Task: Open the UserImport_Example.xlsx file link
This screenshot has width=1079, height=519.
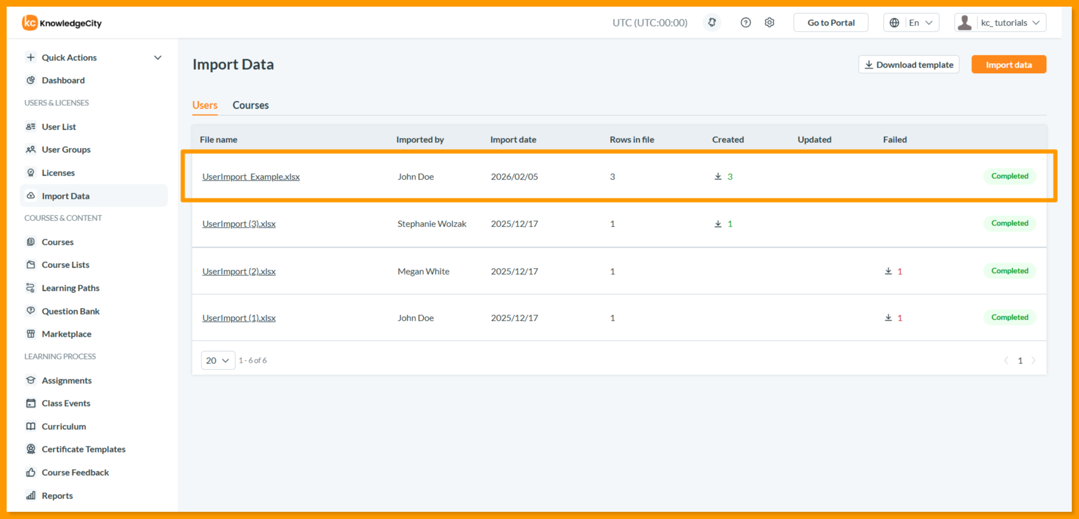Action: point(251,177)
